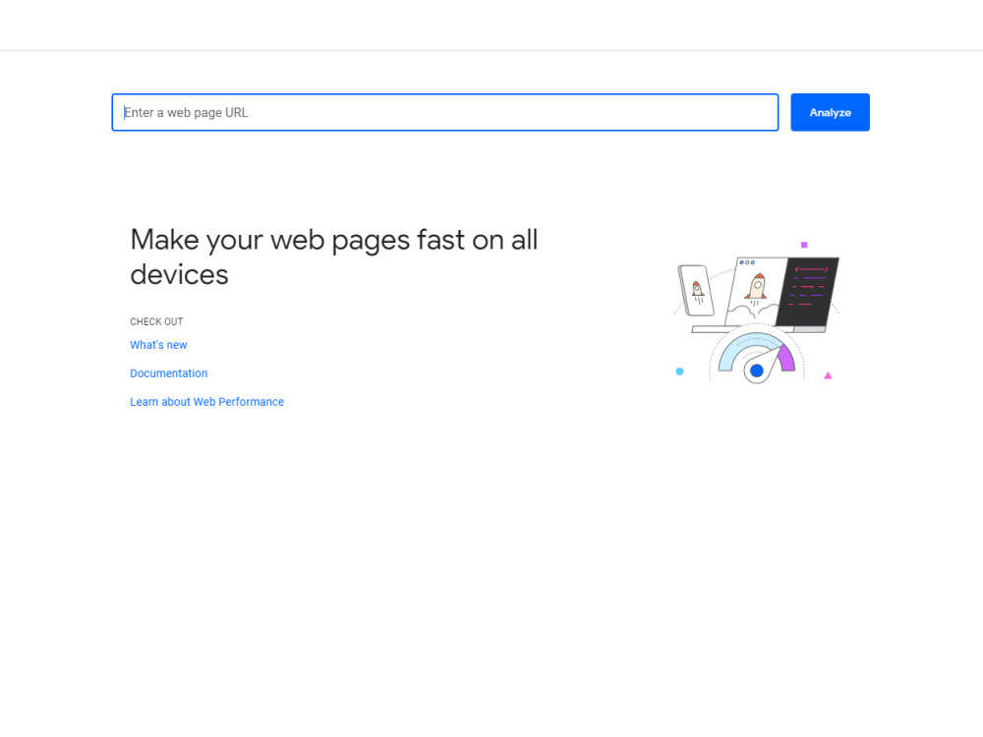
Task: Open the What's new link
Action: pyautogui.click(x=158, y=345)
